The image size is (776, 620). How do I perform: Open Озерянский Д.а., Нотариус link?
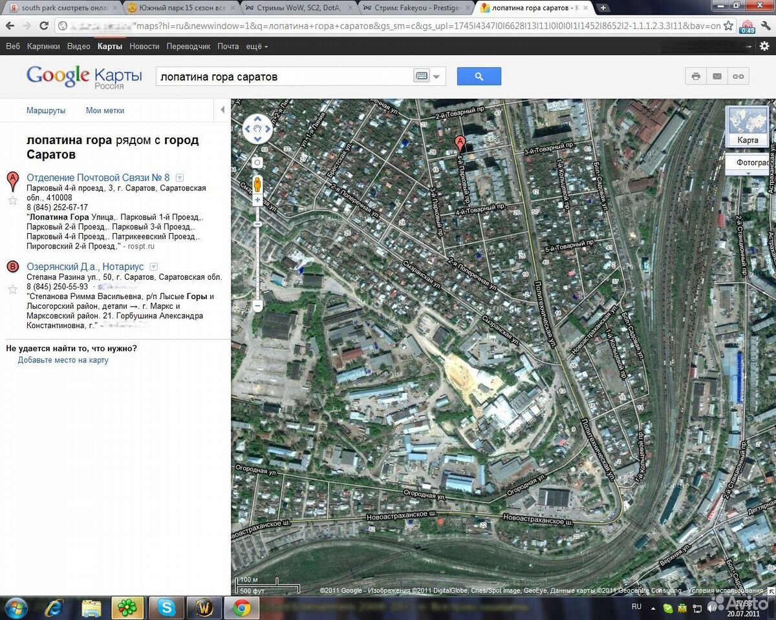85,267
